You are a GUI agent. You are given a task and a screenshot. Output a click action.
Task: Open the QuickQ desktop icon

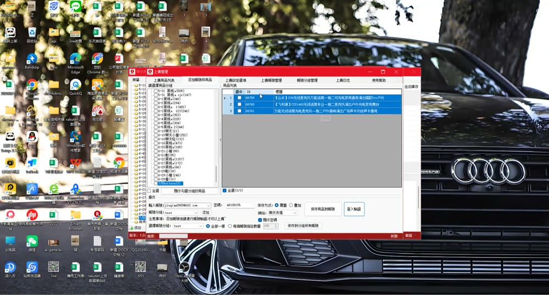click(x=76, y=87)
